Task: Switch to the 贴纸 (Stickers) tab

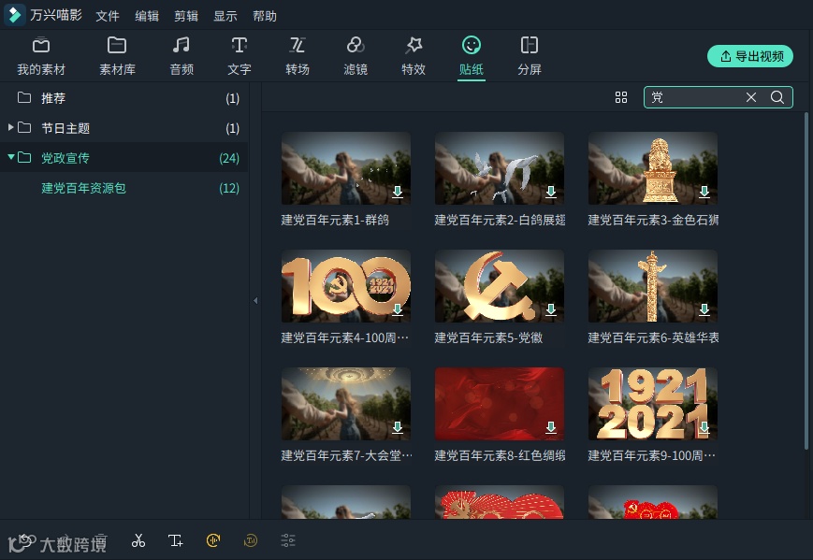Action: [x=471, y=54]
